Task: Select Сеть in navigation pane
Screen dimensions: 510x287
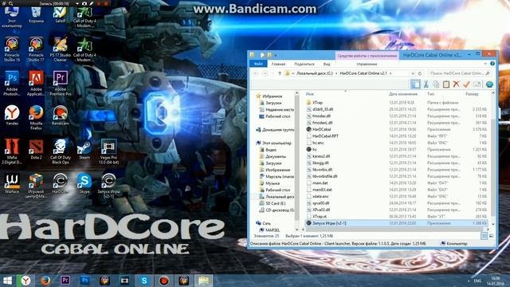Action: [263, 223]
